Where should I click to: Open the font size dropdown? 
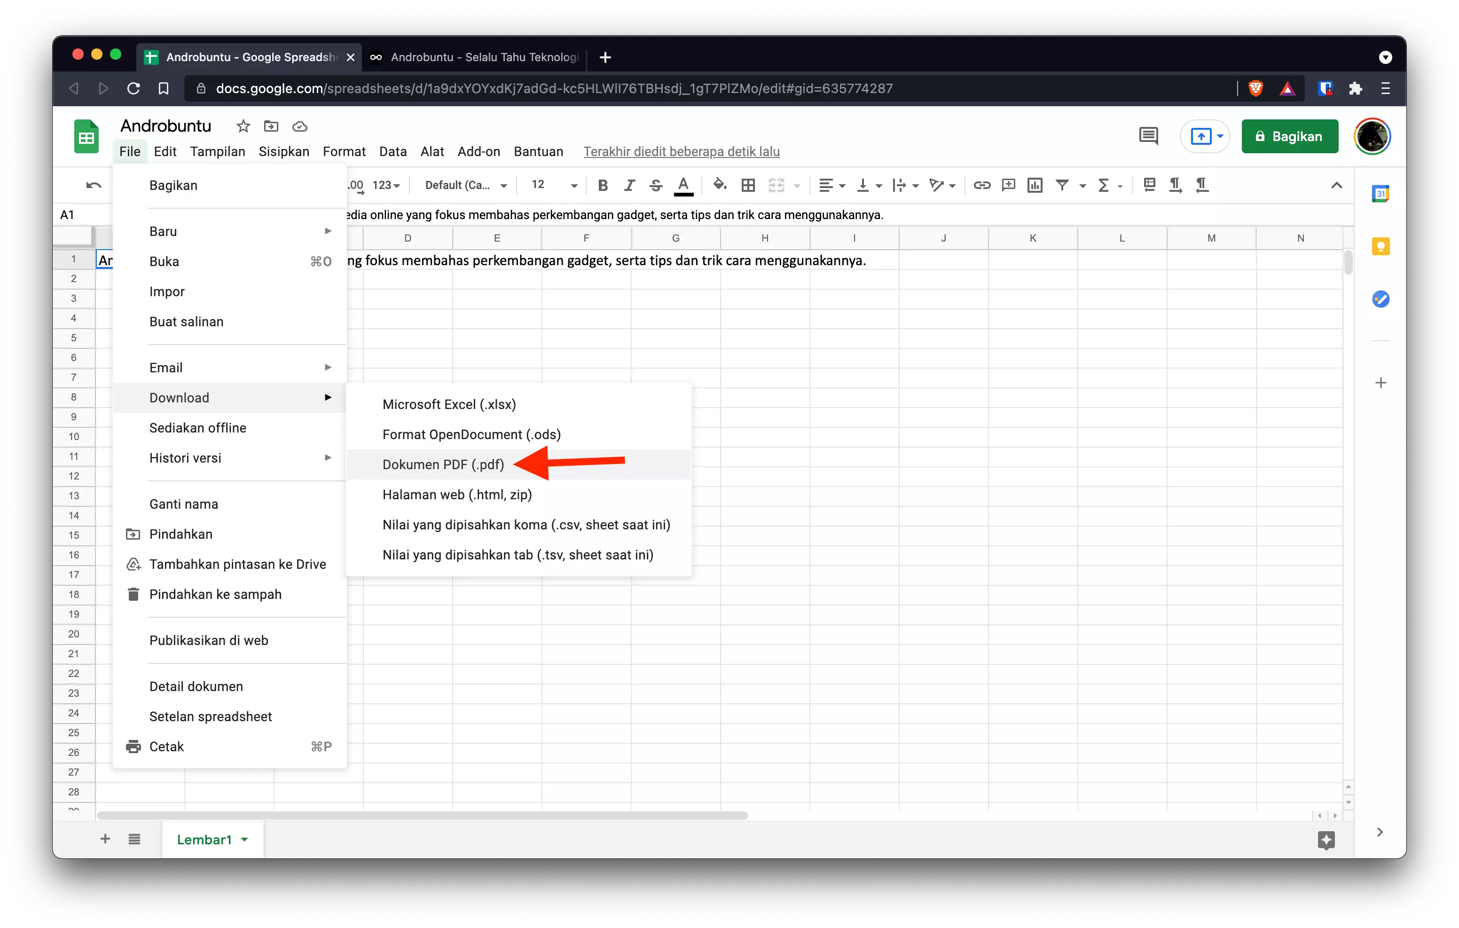pos(574,185)
